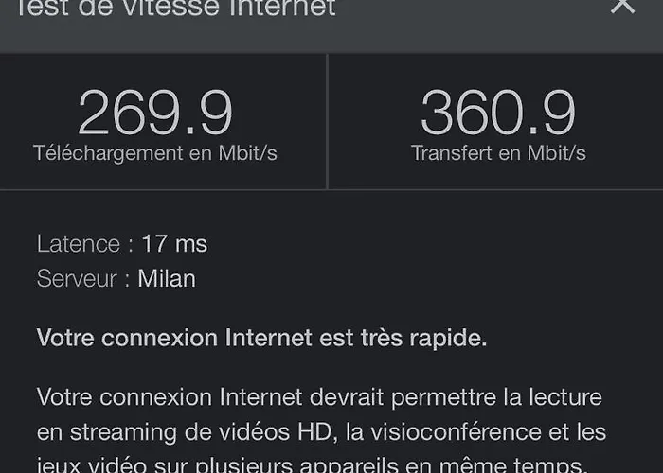The height and width of the screenshot is (473, 663).
Task: Click the "Transfert en Mbit/s" label
Action: point(498,153)
